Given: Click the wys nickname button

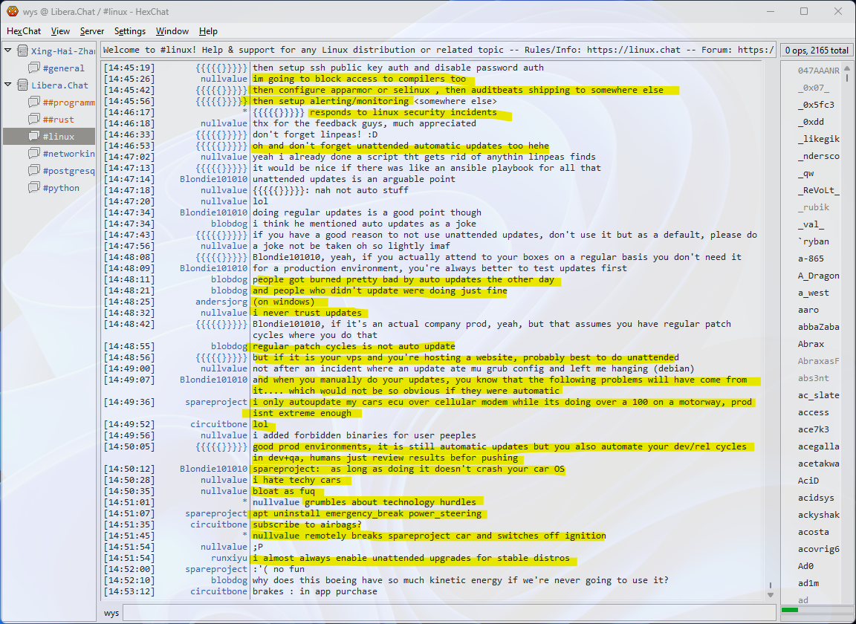Looking at the screenshot, I should tap(111, 613).
